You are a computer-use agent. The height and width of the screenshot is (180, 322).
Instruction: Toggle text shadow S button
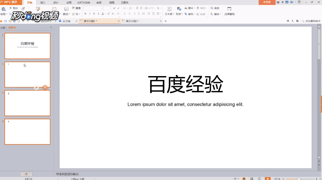98,14
